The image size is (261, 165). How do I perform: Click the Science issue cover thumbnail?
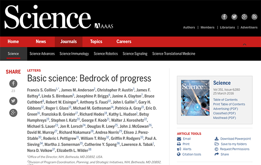pos(195,98)
